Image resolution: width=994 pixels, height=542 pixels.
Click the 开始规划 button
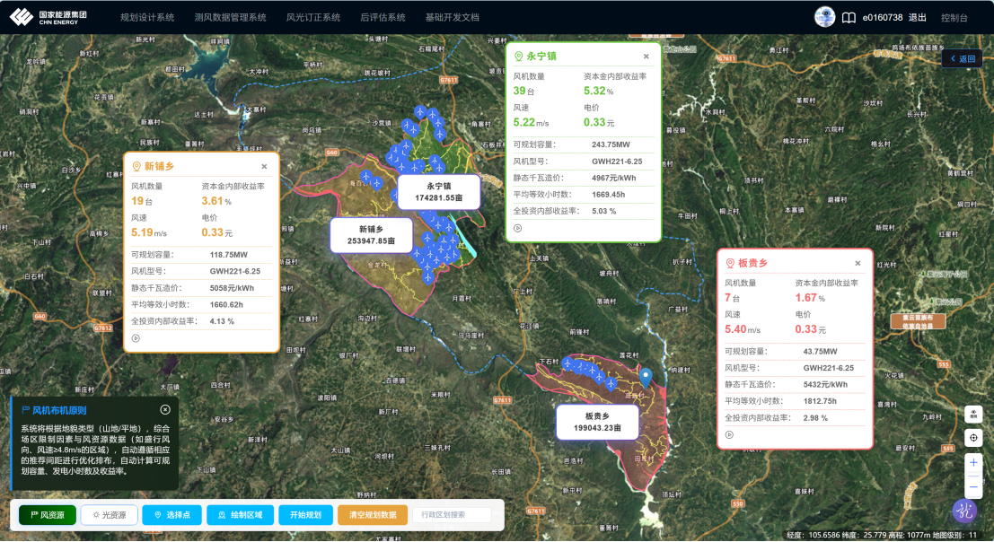coord(305,515)
